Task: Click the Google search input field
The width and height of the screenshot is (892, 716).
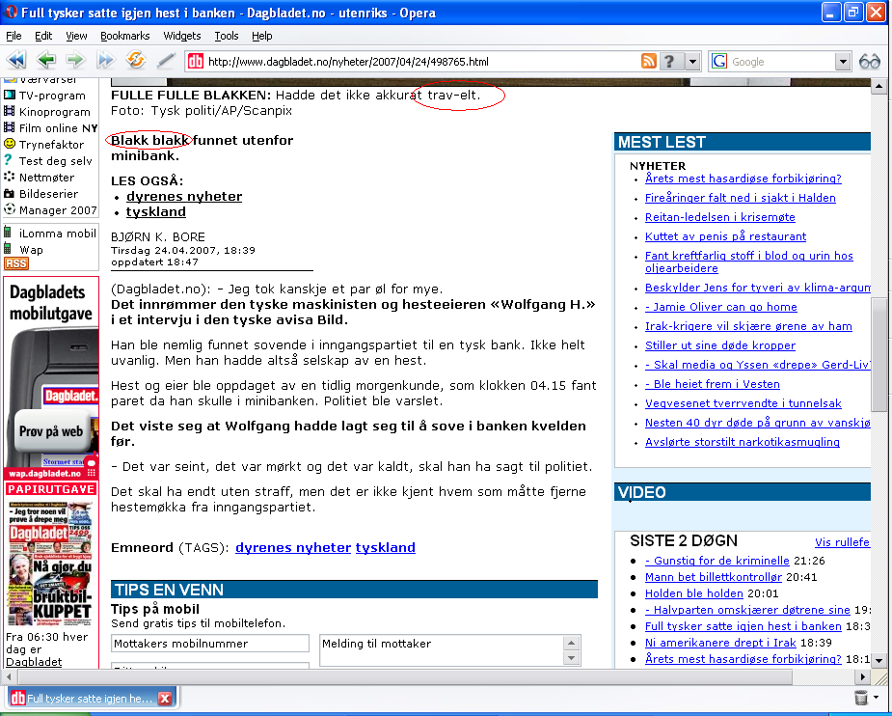Action: click(782, 62)
